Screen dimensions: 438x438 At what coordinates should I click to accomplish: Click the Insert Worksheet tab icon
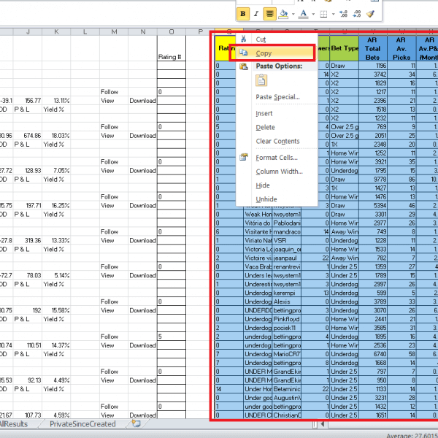tap(136, 423)
